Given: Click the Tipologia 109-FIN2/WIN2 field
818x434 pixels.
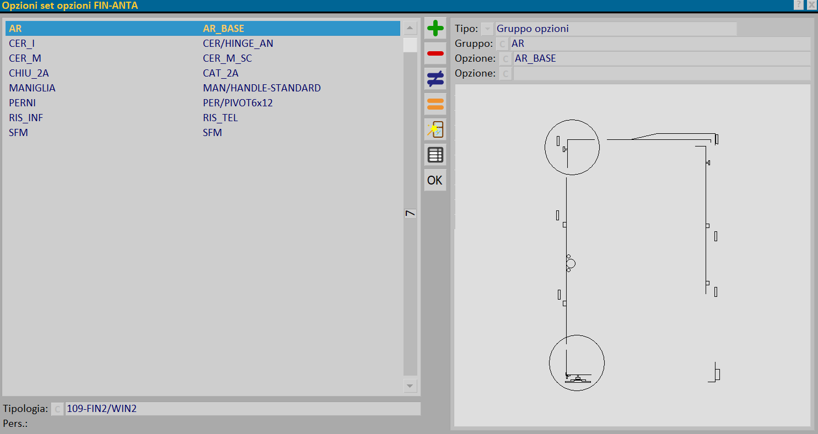Looking at the screenshot, I should (243, 409).
